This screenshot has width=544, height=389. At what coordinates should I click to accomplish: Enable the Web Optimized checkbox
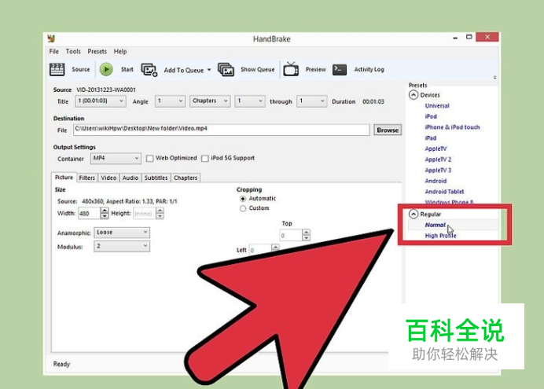[149, 159]
